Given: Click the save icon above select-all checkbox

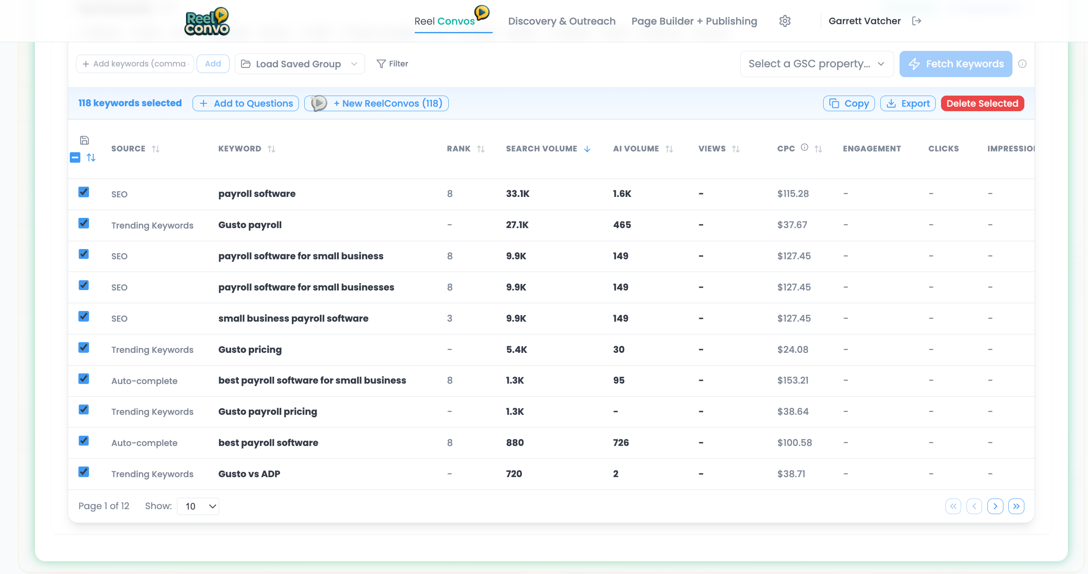Looking at the screenshot, I should 84,140.
